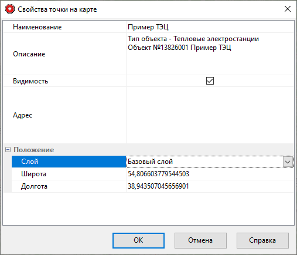Viewport: 297px width, 255px height.
Task: Edit the Наименование value Пример ТЭЦ
Action: [x=210, y=27]
